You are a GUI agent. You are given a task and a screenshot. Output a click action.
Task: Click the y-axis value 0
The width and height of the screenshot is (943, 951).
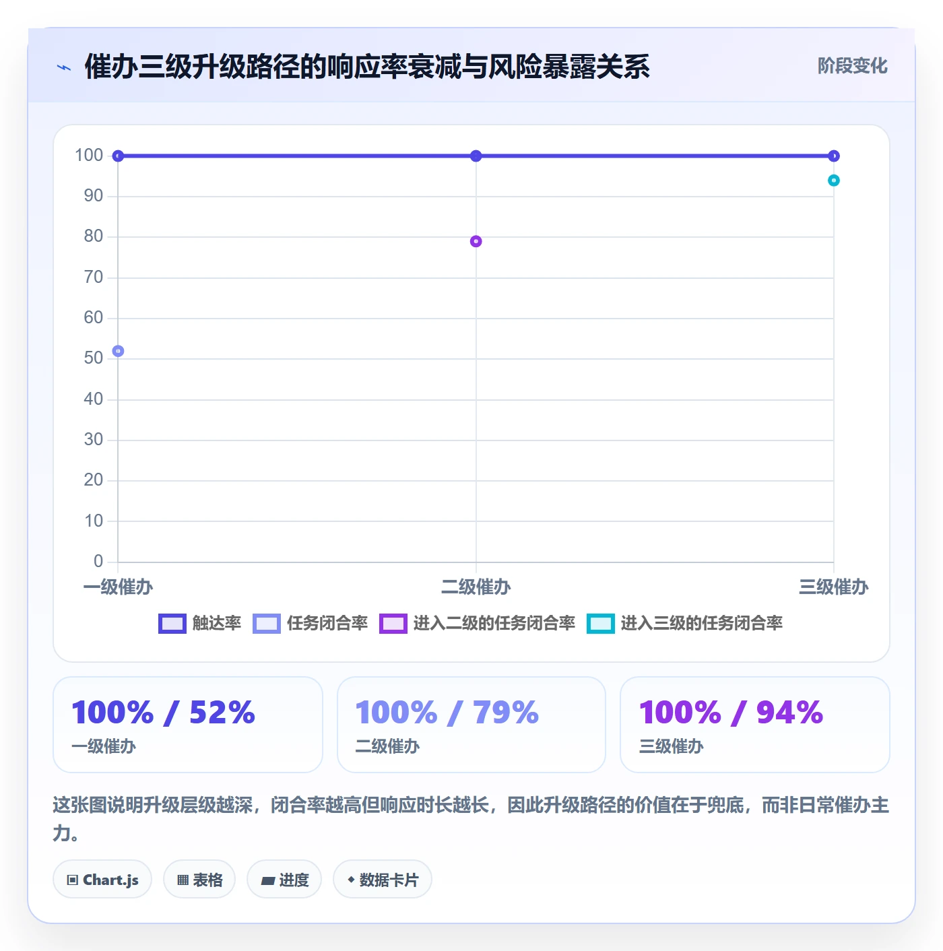click(x=98, y=561)
